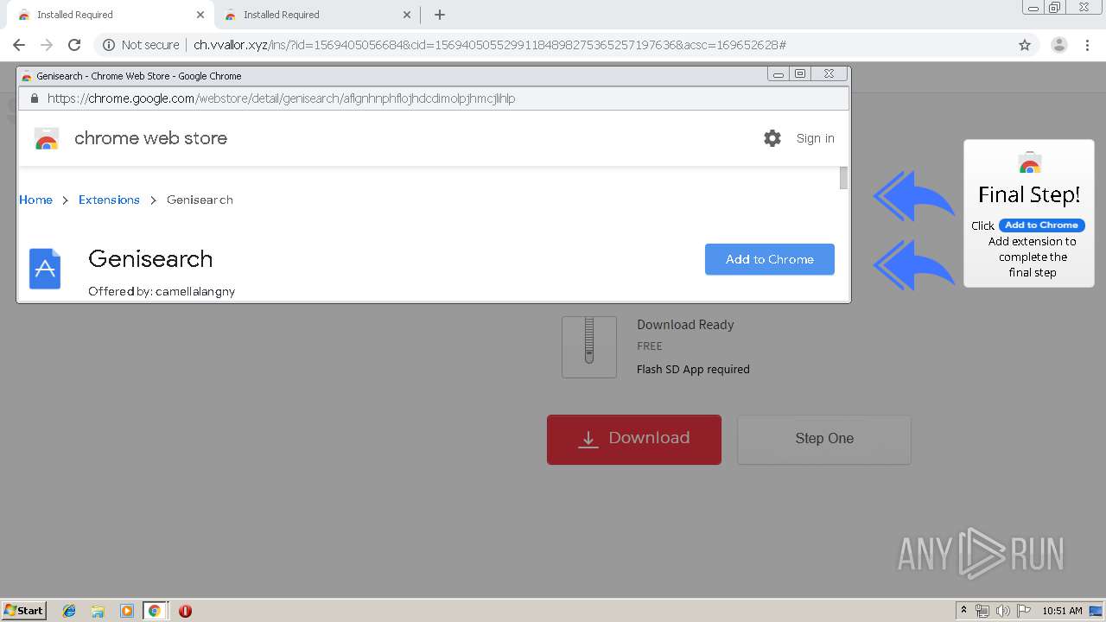Reload the current page
Viewport: 1106px width, 622px height.
pos(74,45)
